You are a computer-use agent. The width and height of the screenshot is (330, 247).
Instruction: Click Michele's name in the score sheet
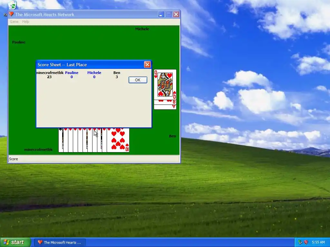94,73
